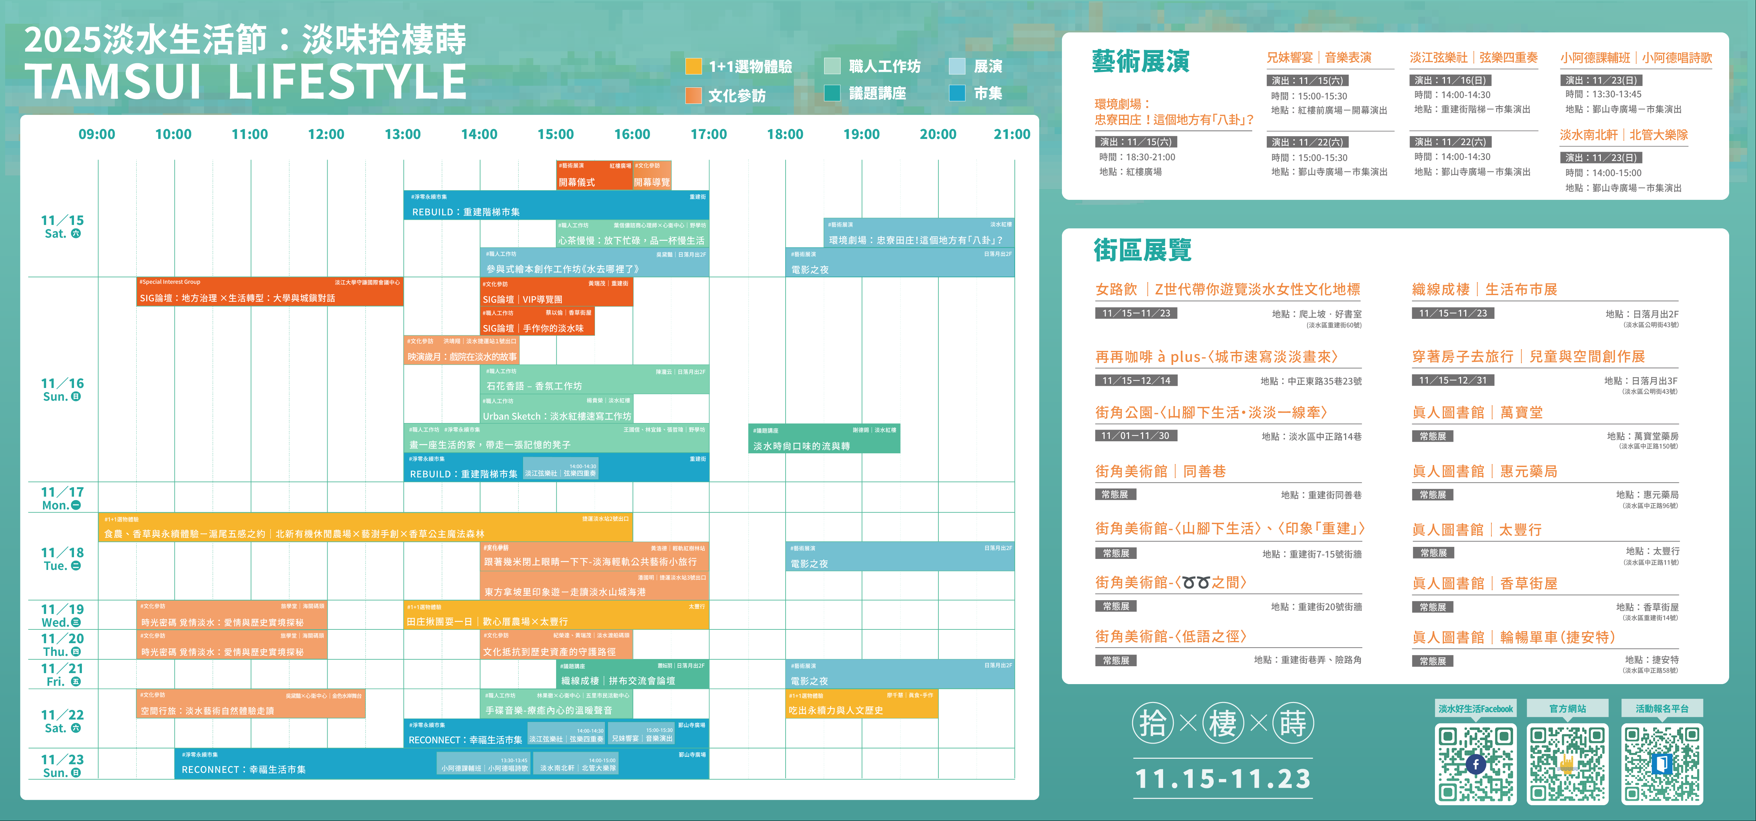The width and height of the screenshot is (1756, 821).
Task: Click the 13:00 time column header
Action: click(x=402, y=134)
